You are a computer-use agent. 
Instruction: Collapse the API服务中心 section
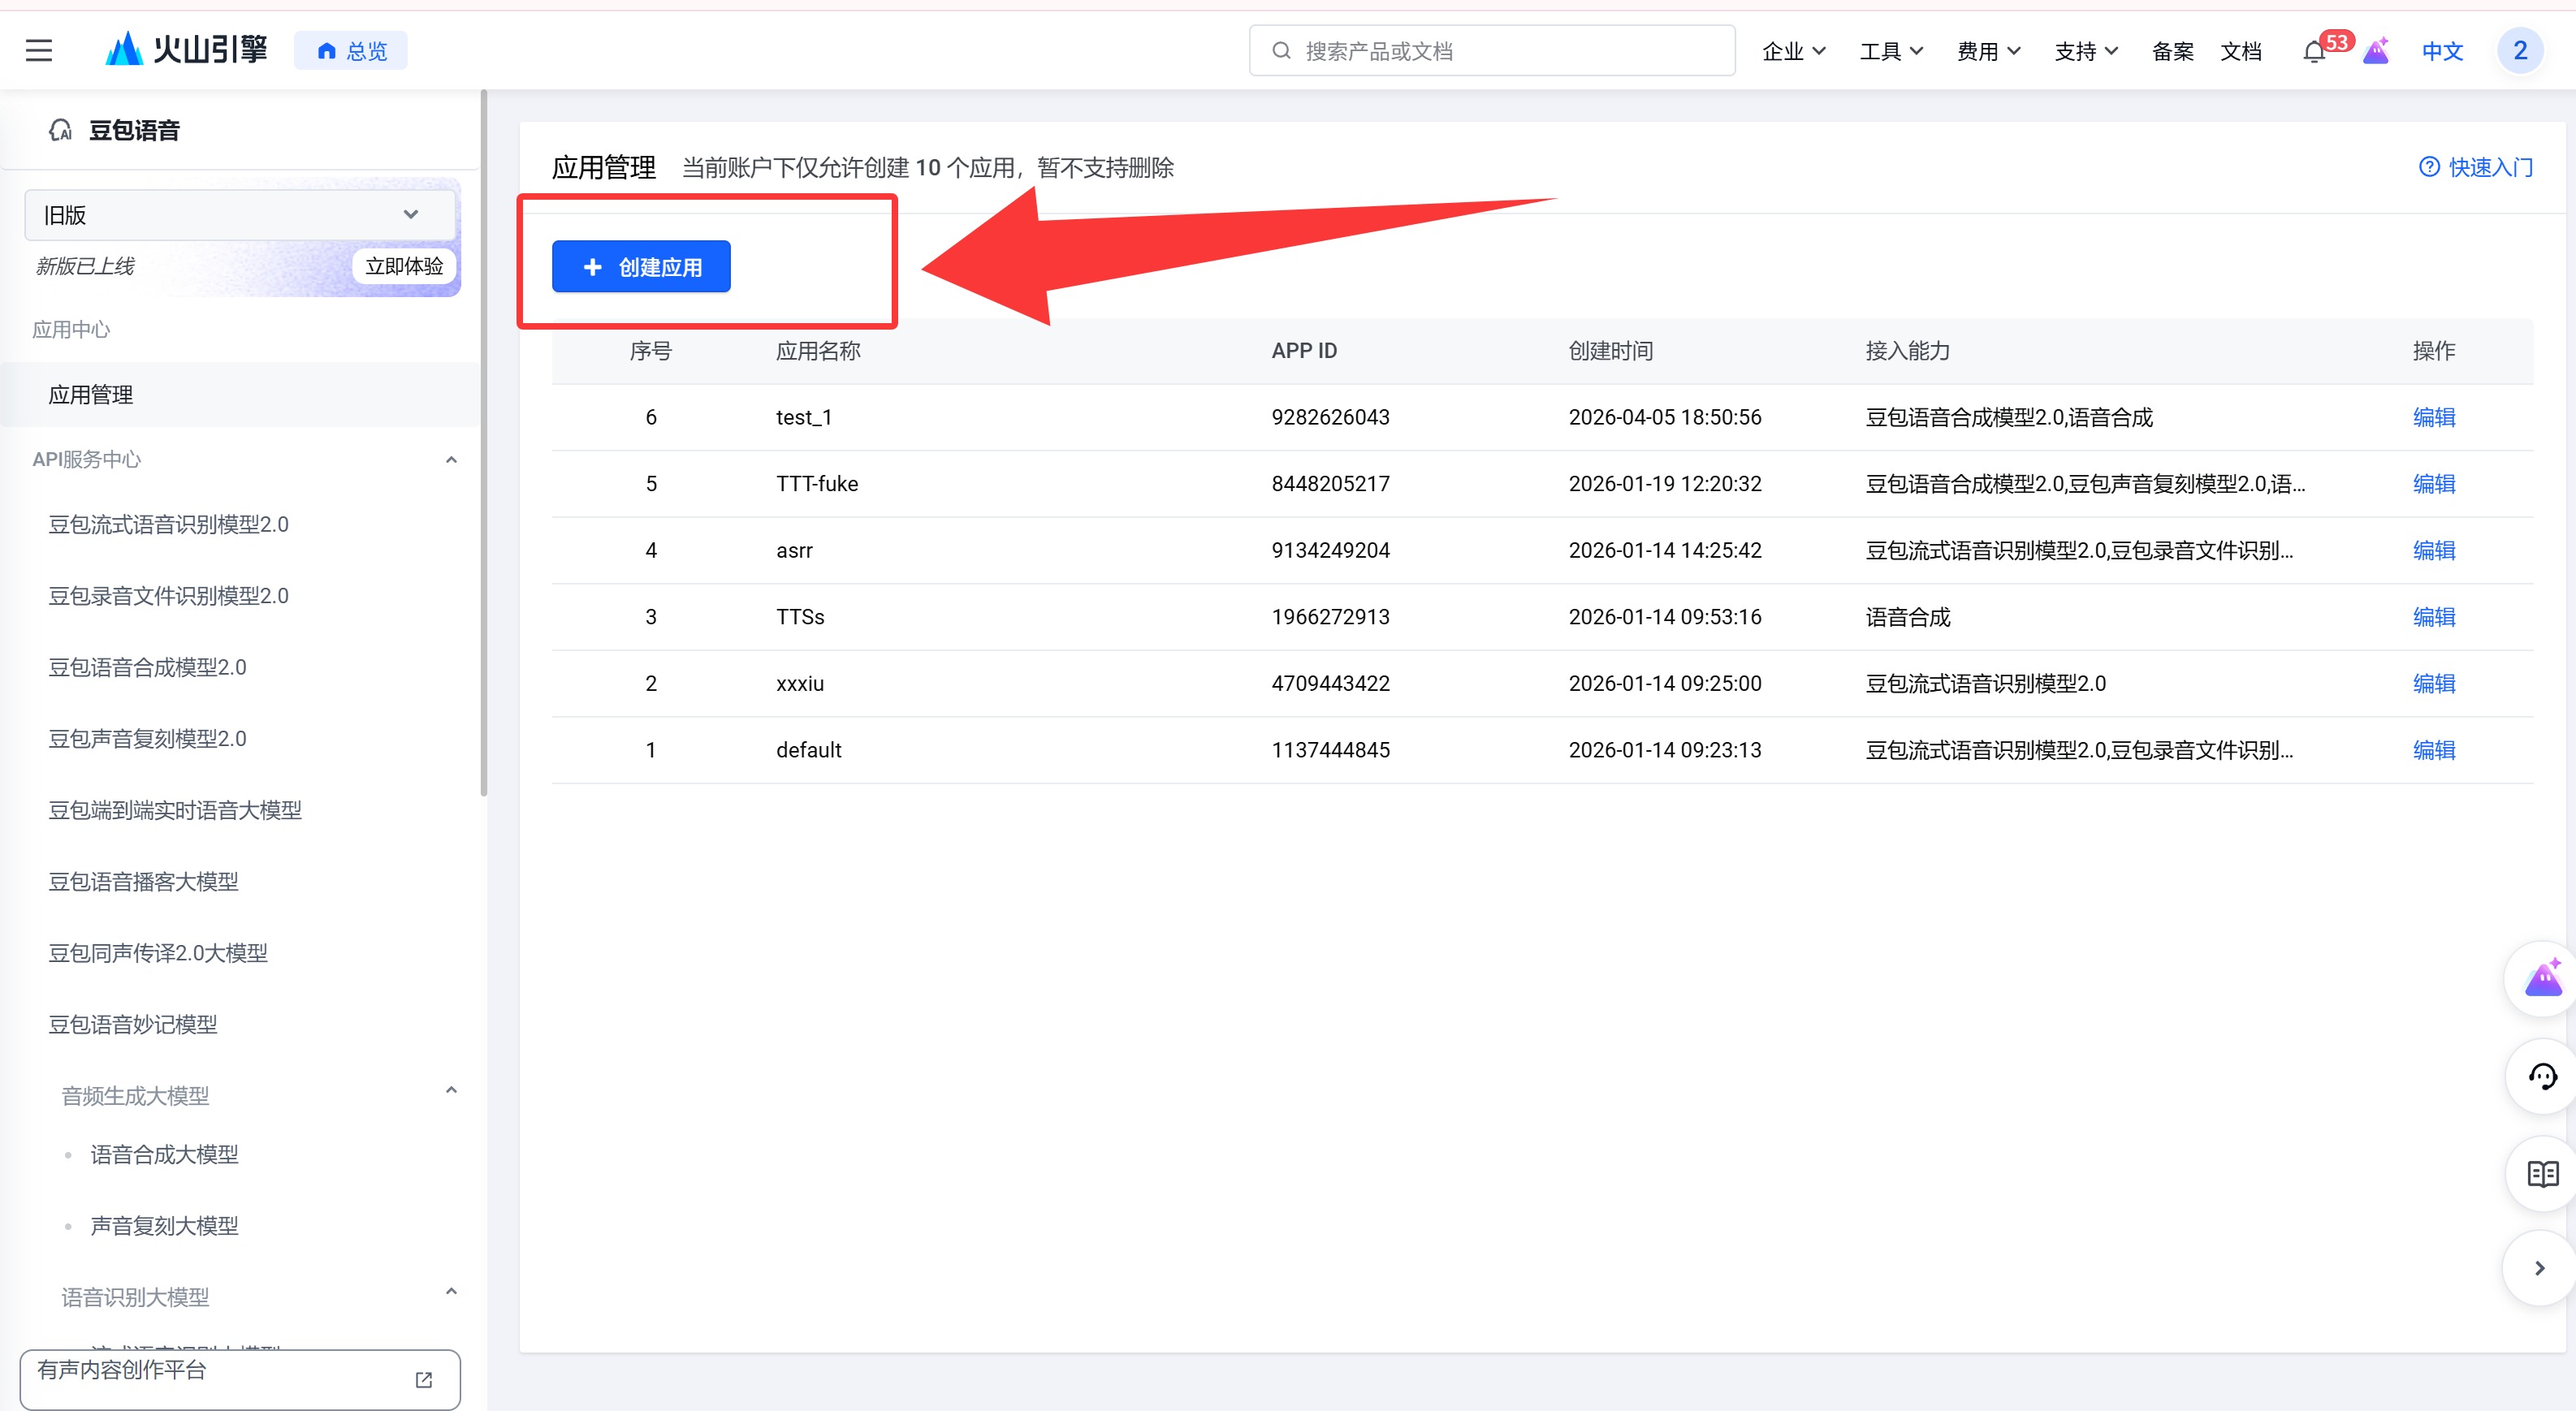(x=451, y=460)
